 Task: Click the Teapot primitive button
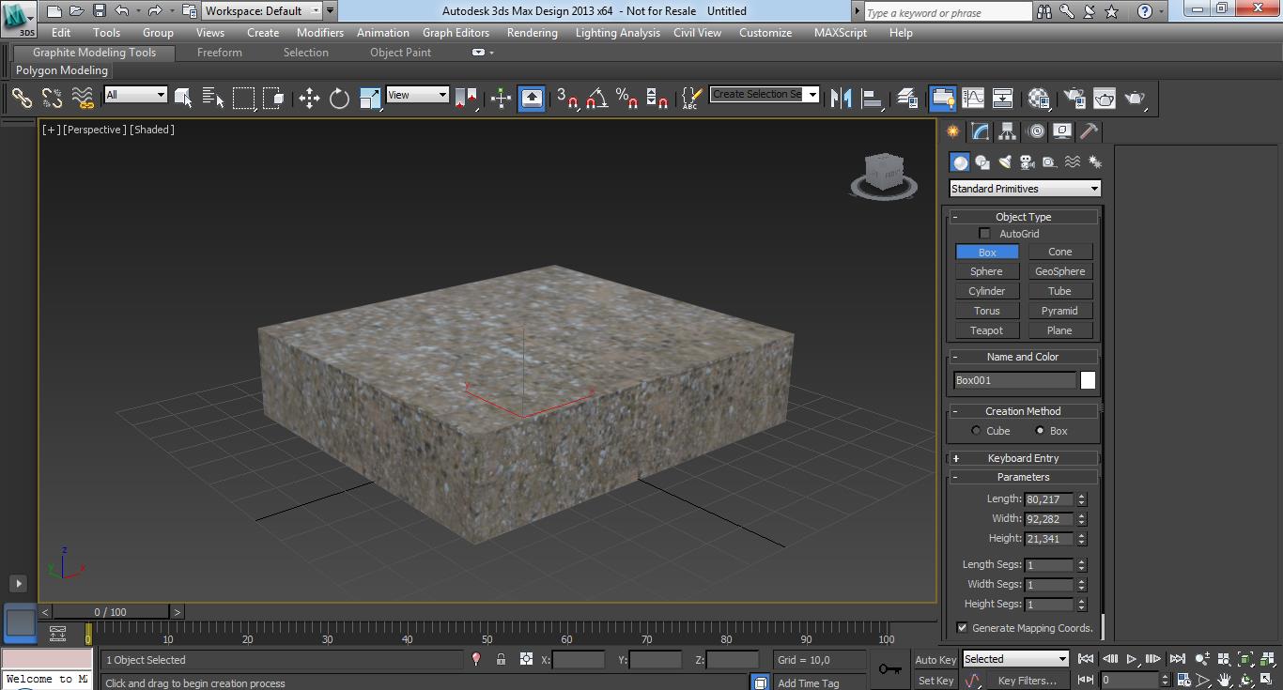click(986, 330)
